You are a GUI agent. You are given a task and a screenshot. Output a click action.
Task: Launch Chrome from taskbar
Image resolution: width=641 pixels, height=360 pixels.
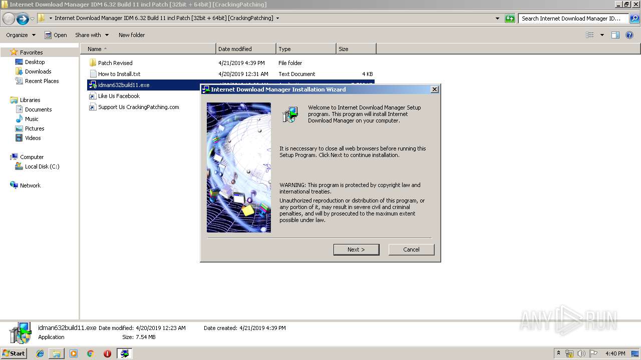click(x=90, y=353)
